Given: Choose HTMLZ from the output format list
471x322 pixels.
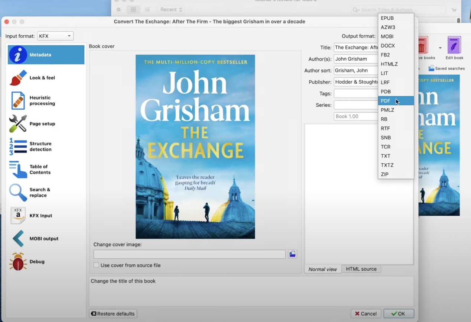Looking at the screenshot, I should pyautogui.click(x=396, y=64).
